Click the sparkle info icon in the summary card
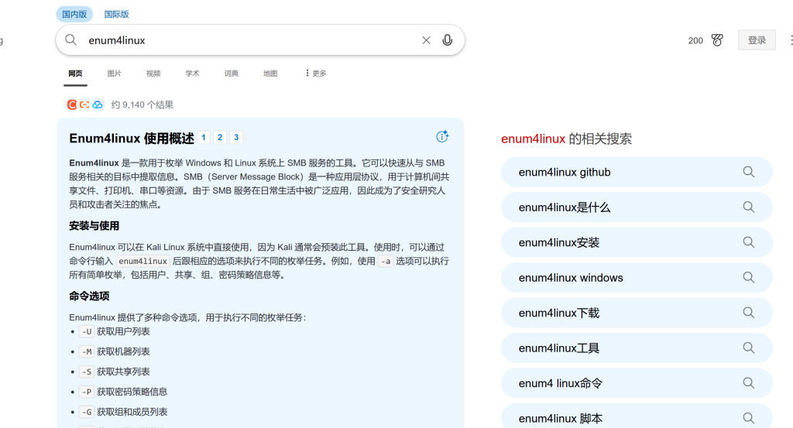793x428 pixels. [x=442, y=137]
